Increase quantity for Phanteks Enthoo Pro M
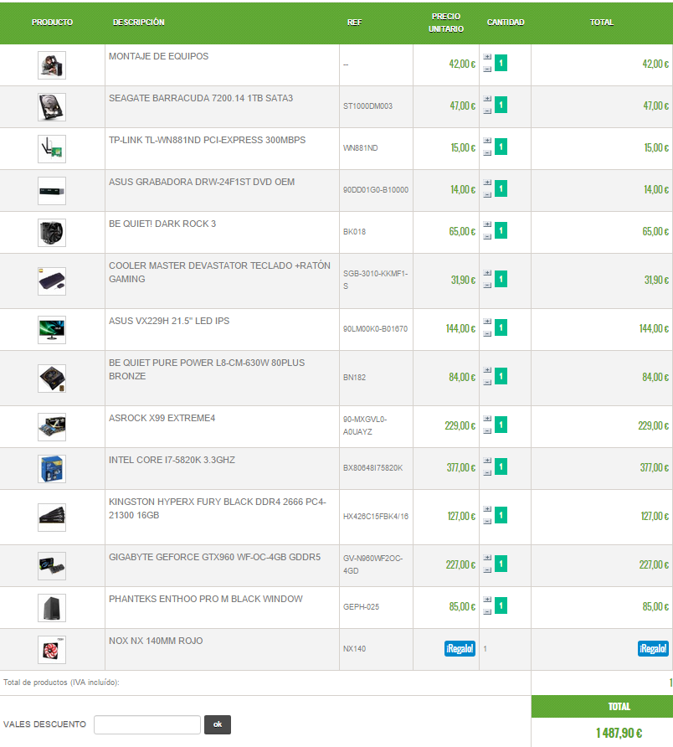 [487, 600]
